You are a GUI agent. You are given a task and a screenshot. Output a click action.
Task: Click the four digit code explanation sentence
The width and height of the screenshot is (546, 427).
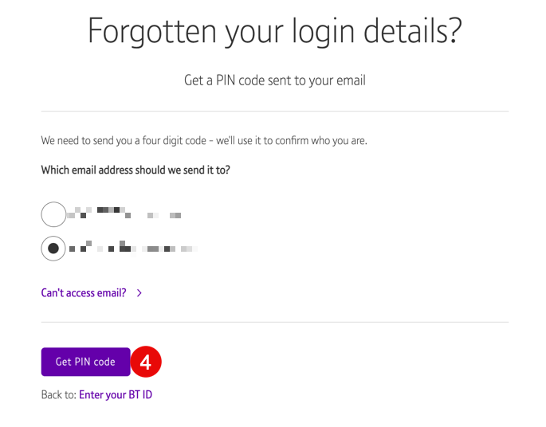(204, 140)
